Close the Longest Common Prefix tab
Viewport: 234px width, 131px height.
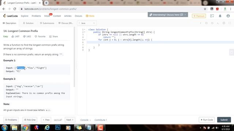pyautogui.click(x=40, y=3)
